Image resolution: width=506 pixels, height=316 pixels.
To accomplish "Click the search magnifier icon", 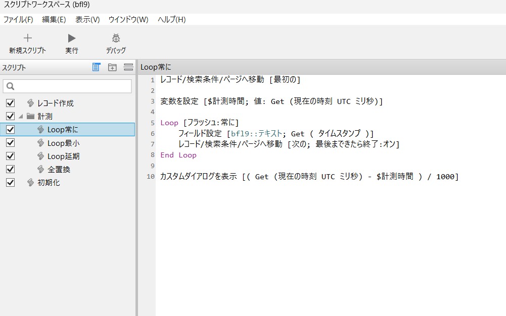I will click(10, 86).
